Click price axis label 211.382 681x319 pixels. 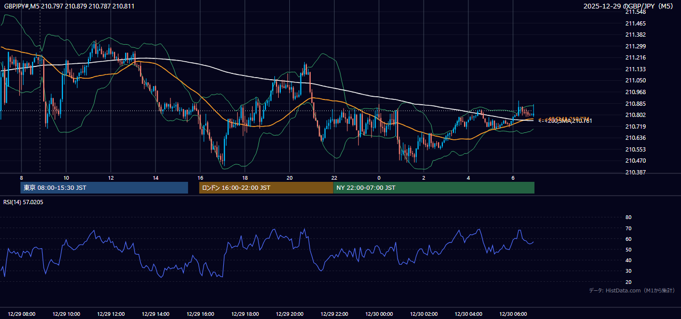click(636, 35)
